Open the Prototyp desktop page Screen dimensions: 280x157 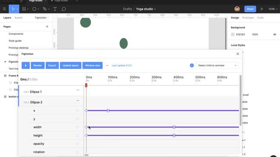tap(18, 48)
